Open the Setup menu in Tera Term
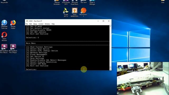Screen dimensions: 169x95 [x=35, y=24]
